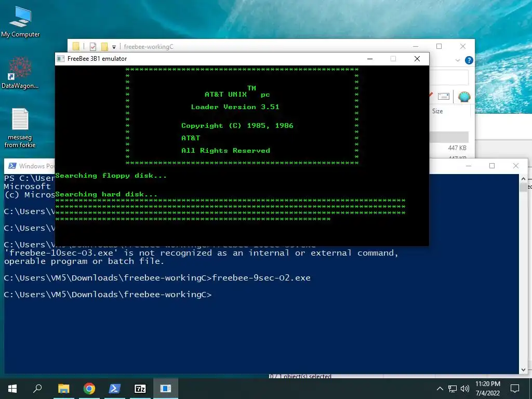The width and height of the screenshot is (532, 399).
Task: Open Explorer help question mark
Action: [469, 60]
